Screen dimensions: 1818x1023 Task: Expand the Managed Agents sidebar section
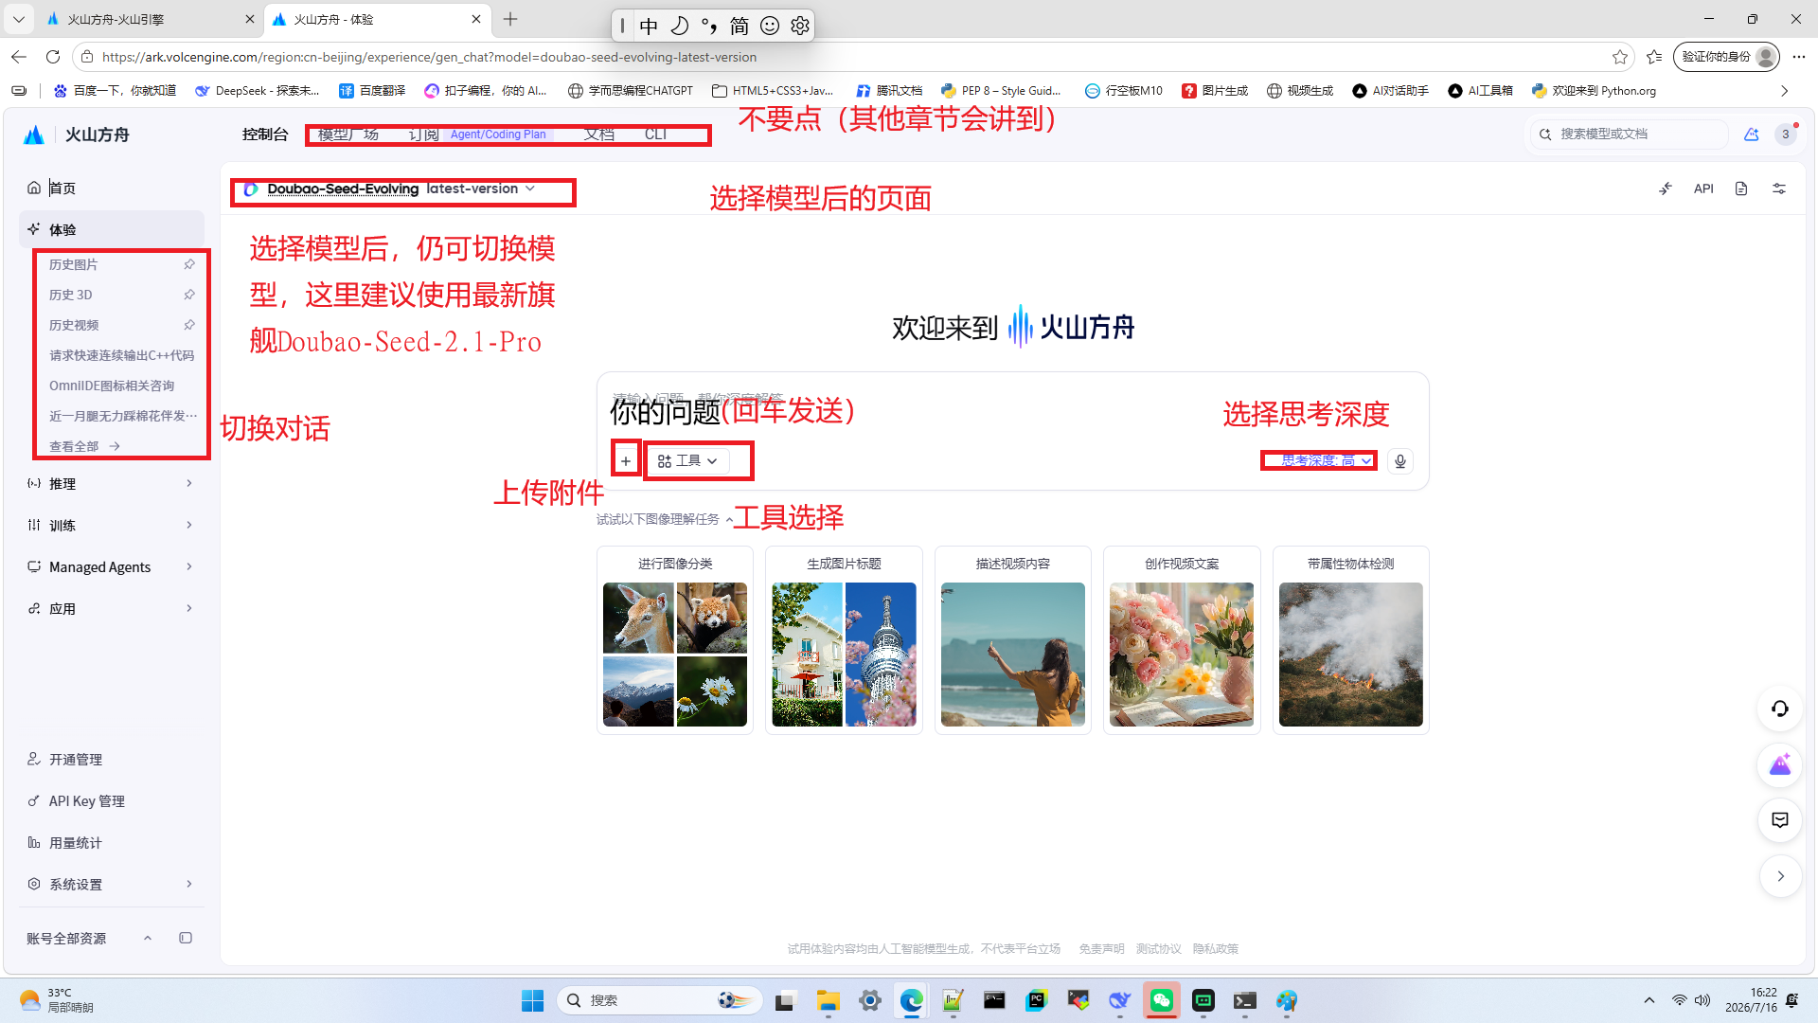[x=112, y=567]
